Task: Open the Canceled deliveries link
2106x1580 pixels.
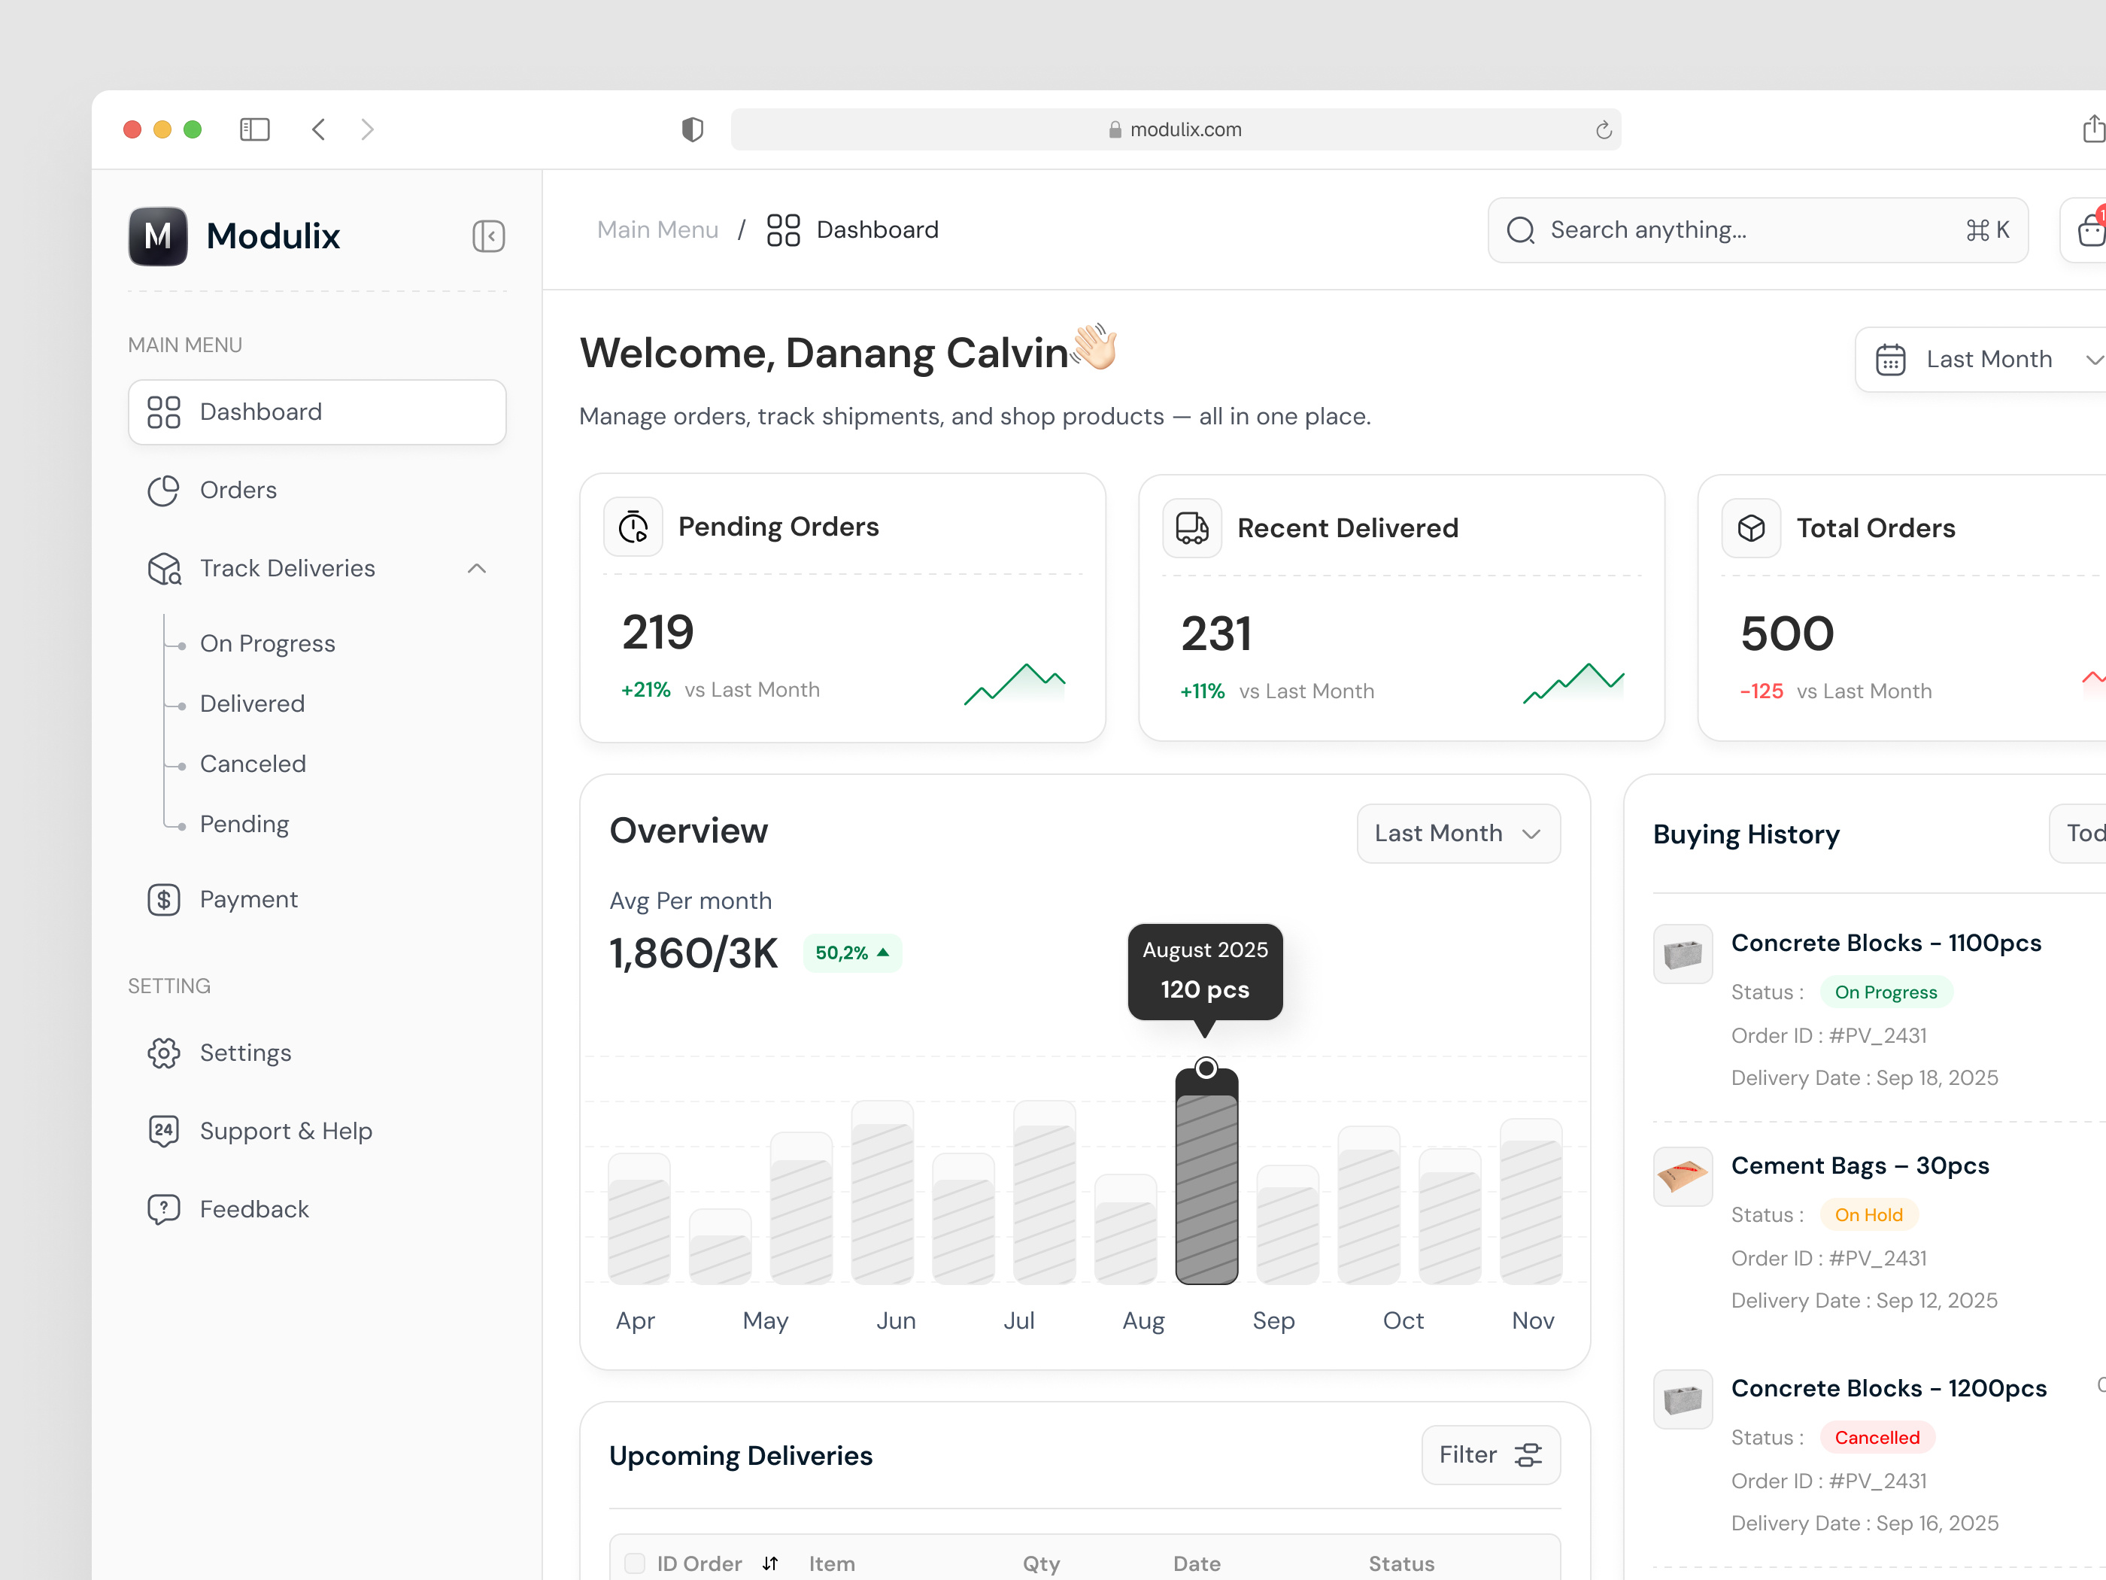Action: [252, 763]
